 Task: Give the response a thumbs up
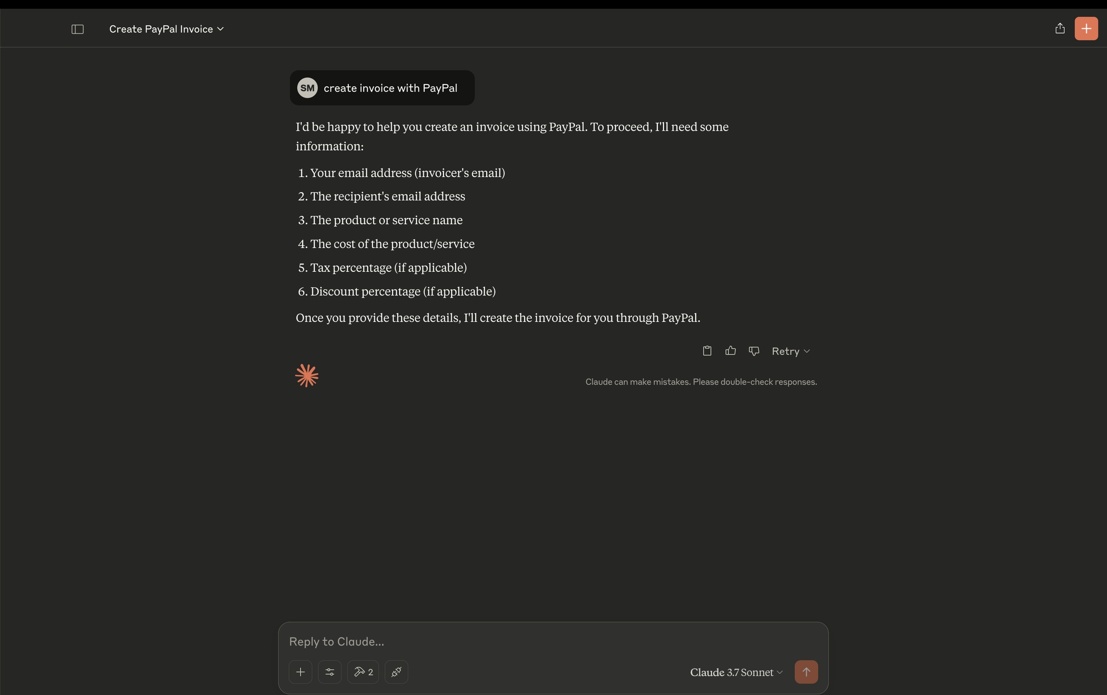[x=730, y=351]
